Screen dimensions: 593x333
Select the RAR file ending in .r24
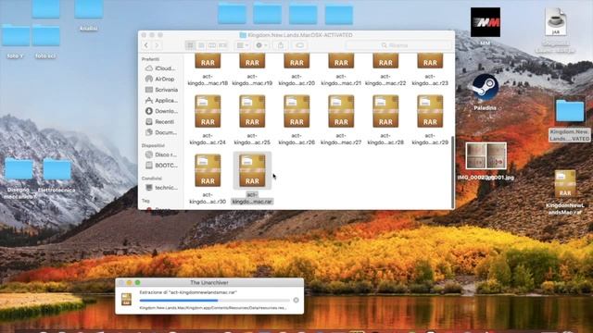[x=208, y=111]
